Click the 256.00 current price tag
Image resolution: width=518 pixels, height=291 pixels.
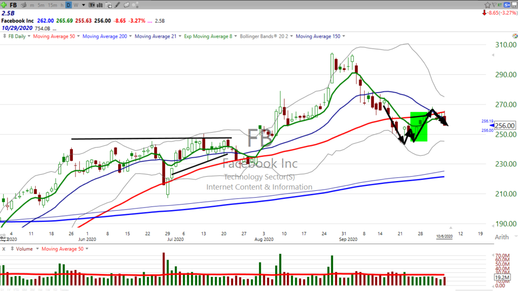(x=505, y=126)
